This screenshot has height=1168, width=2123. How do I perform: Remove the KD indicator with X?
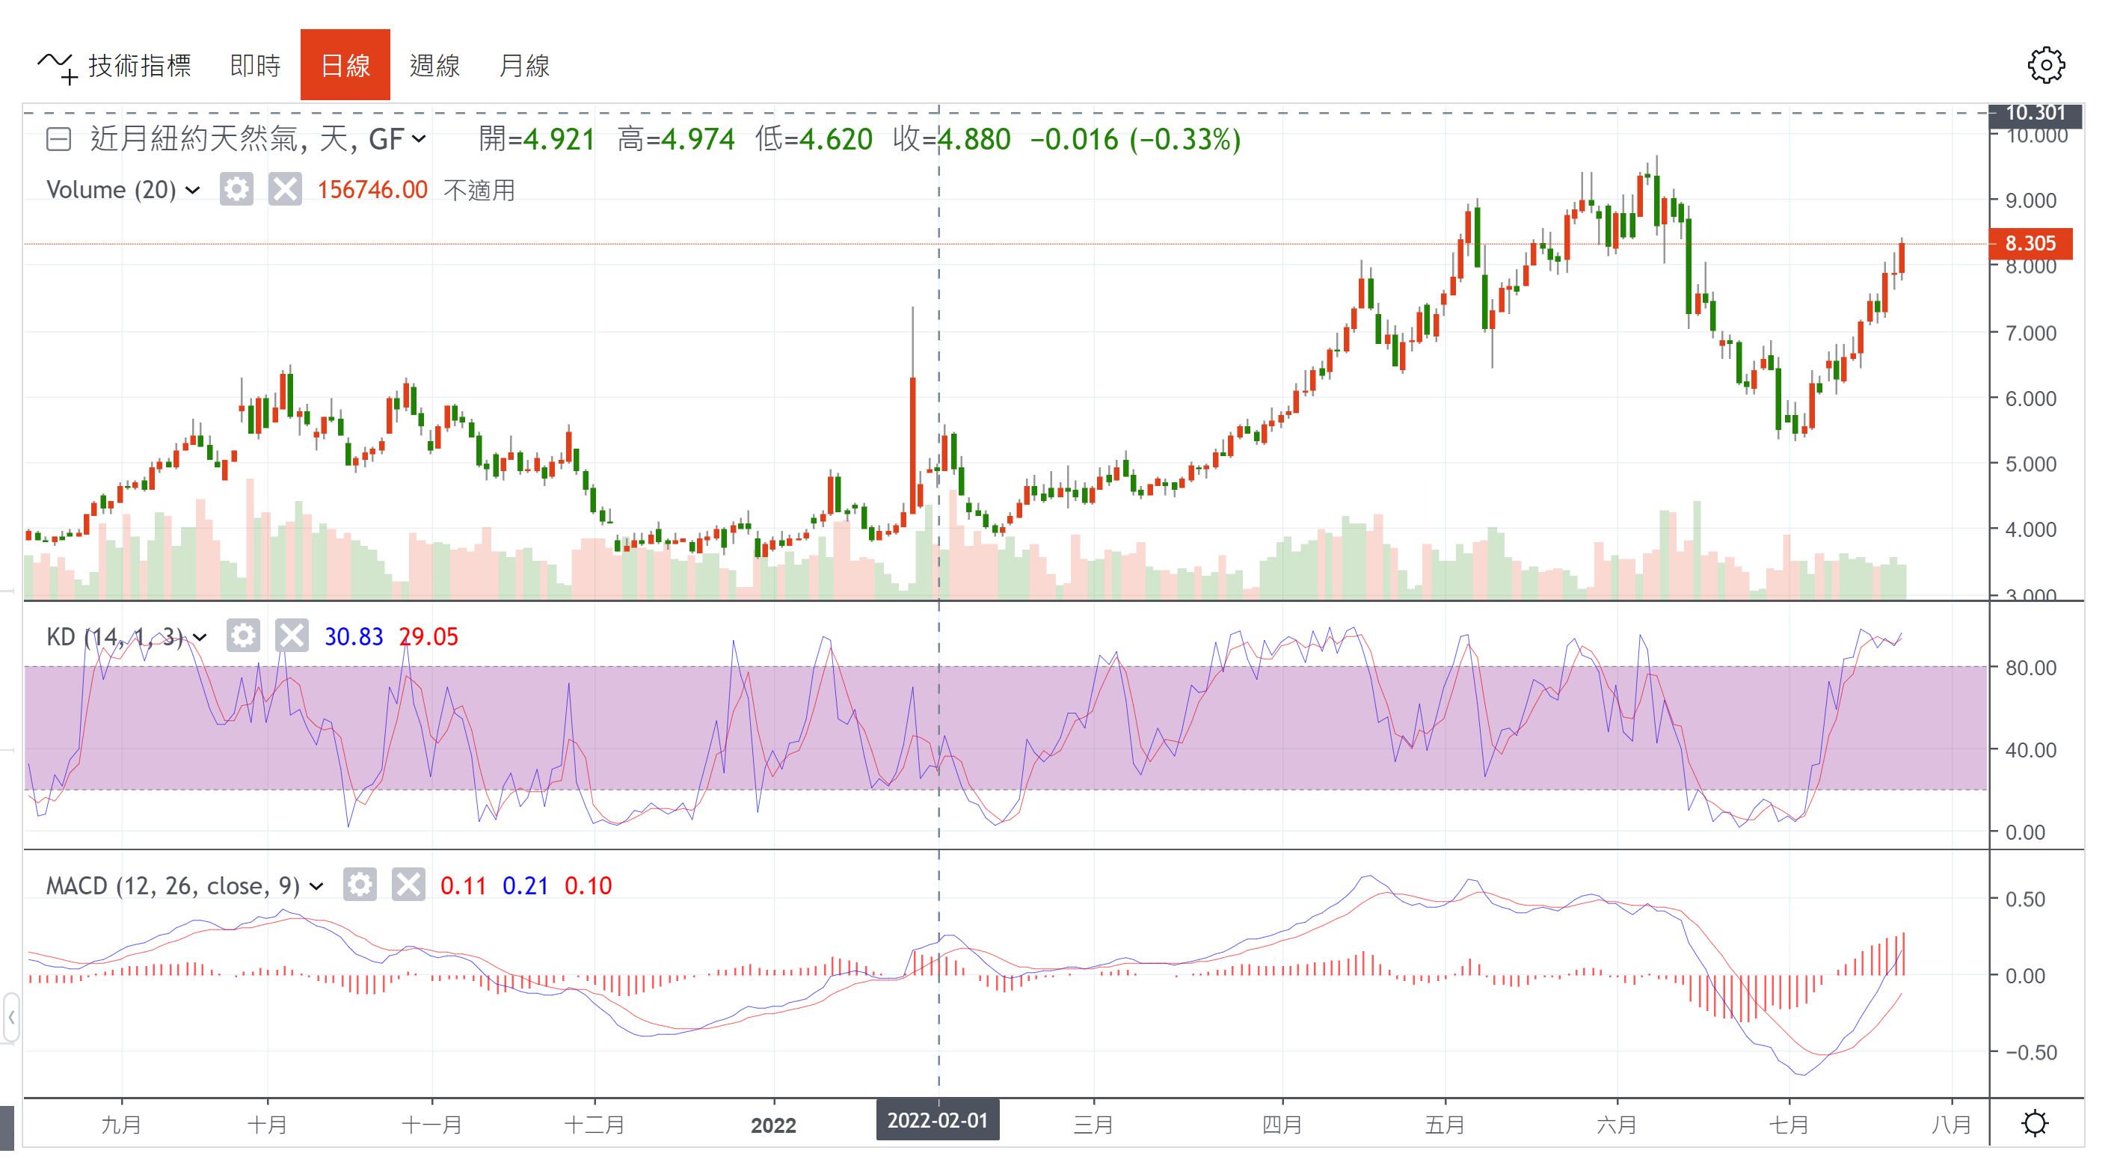[x=292, y=636]
